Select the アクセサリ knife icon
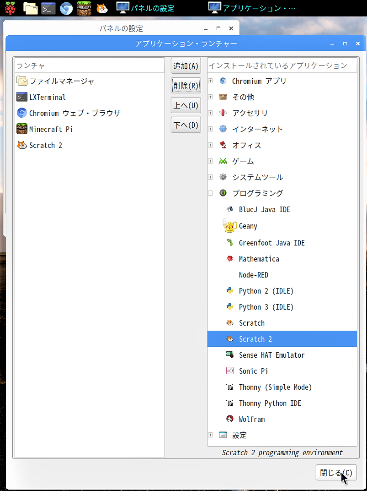 (x=223, y=113)
